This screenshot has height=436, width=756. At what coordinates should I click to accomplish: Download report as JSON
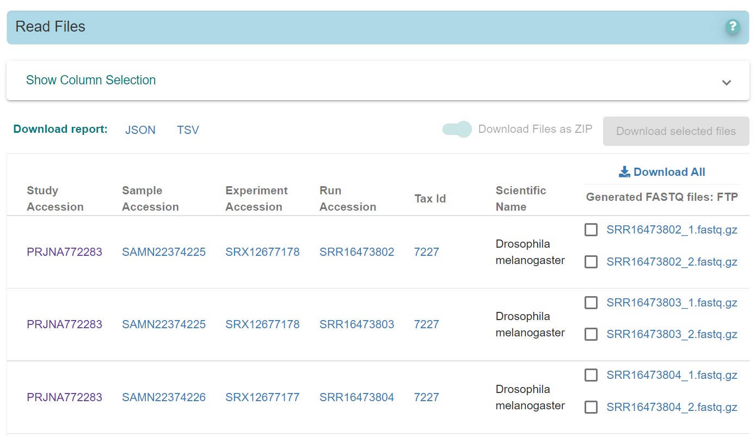[140, 130]
